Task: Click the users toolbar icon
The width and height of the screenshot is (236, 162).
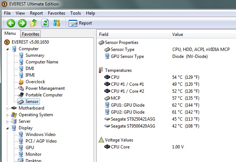Action: pos(57,23)
